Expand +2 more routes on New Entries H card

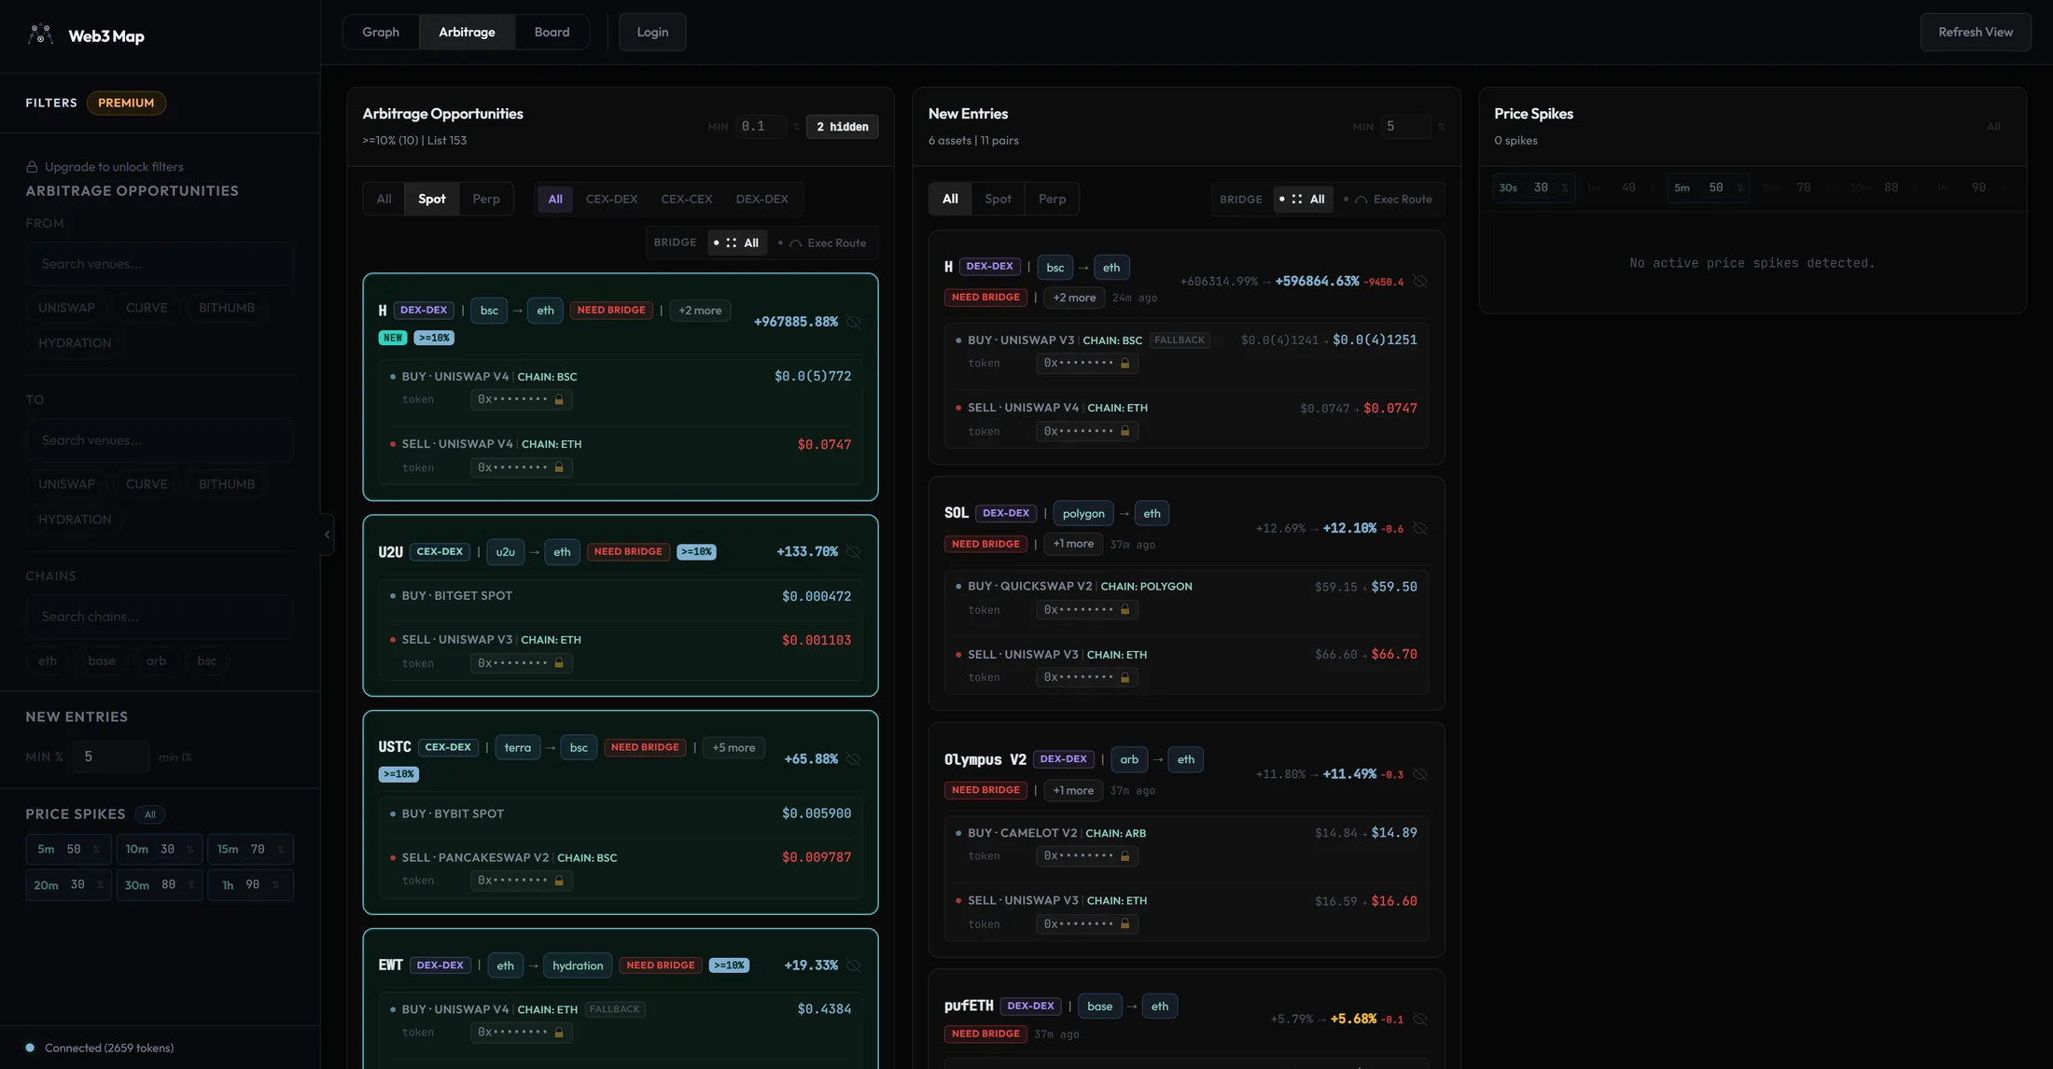coord(1074,298)
